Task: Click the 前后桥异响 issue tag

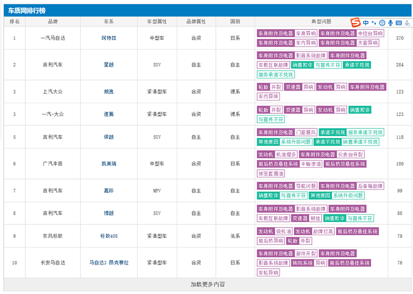Action: click(271, 241)
